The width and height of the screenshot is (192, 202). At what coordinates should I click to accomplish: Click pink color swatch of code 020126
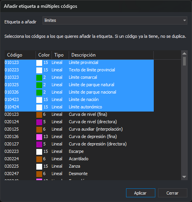(39, 137)
